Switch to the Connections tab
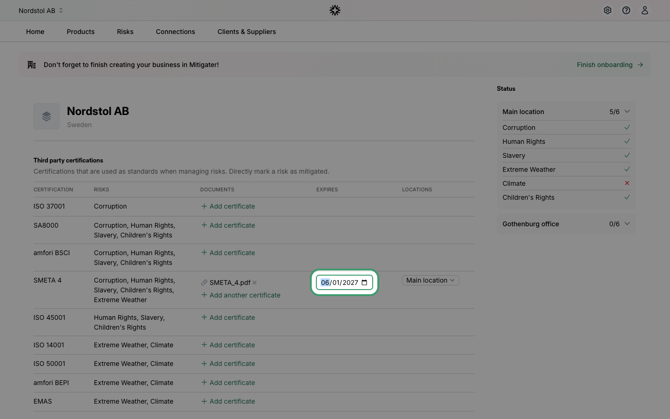 (x=175, y=32)
